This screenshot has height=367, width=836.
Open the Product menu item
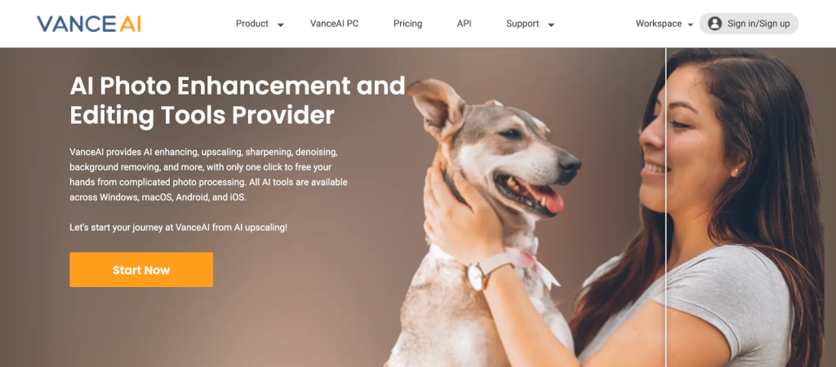252,24
